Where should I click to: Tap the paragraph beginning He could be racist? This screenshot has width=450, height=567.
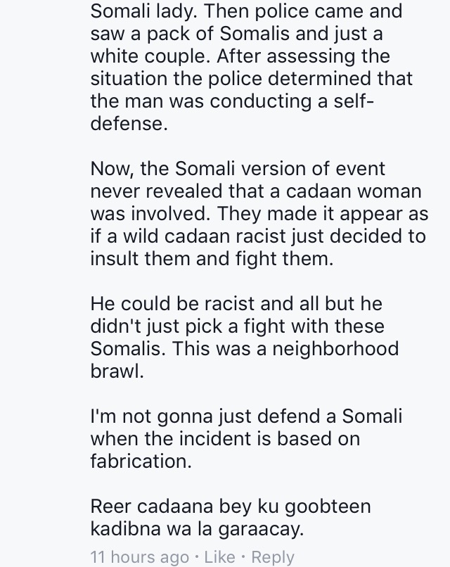click(x=245, y=337)
